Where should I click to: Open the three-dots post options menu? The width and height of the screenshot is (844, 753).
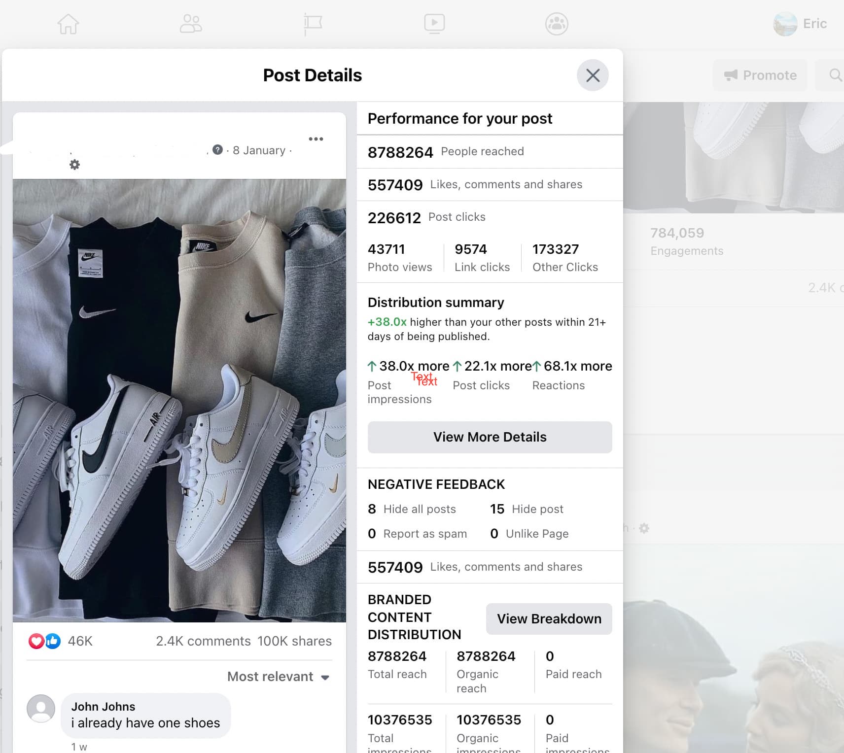tap(316, 139)
